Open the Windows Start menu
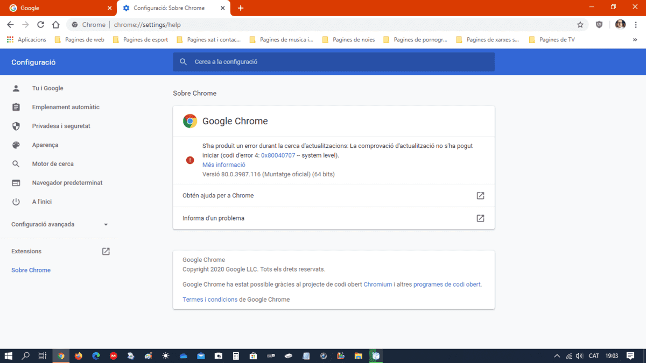646x363 pixels. click(9, 355)
